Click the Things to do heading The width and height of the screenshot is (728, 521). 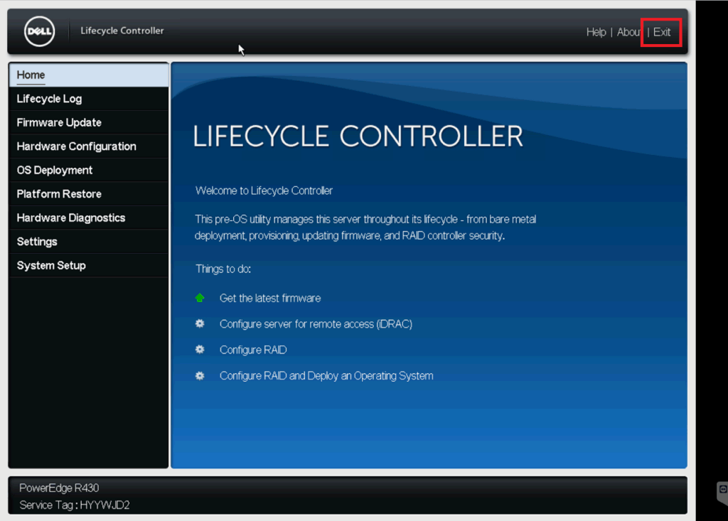click(x=223, y=269)
